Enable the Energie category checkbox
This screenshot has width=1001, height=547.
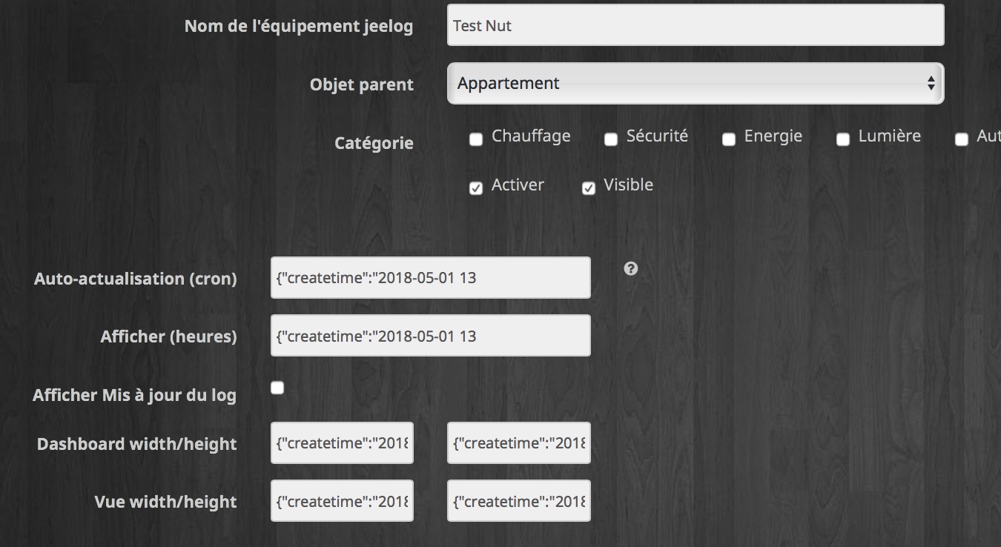tap(729, 139)
